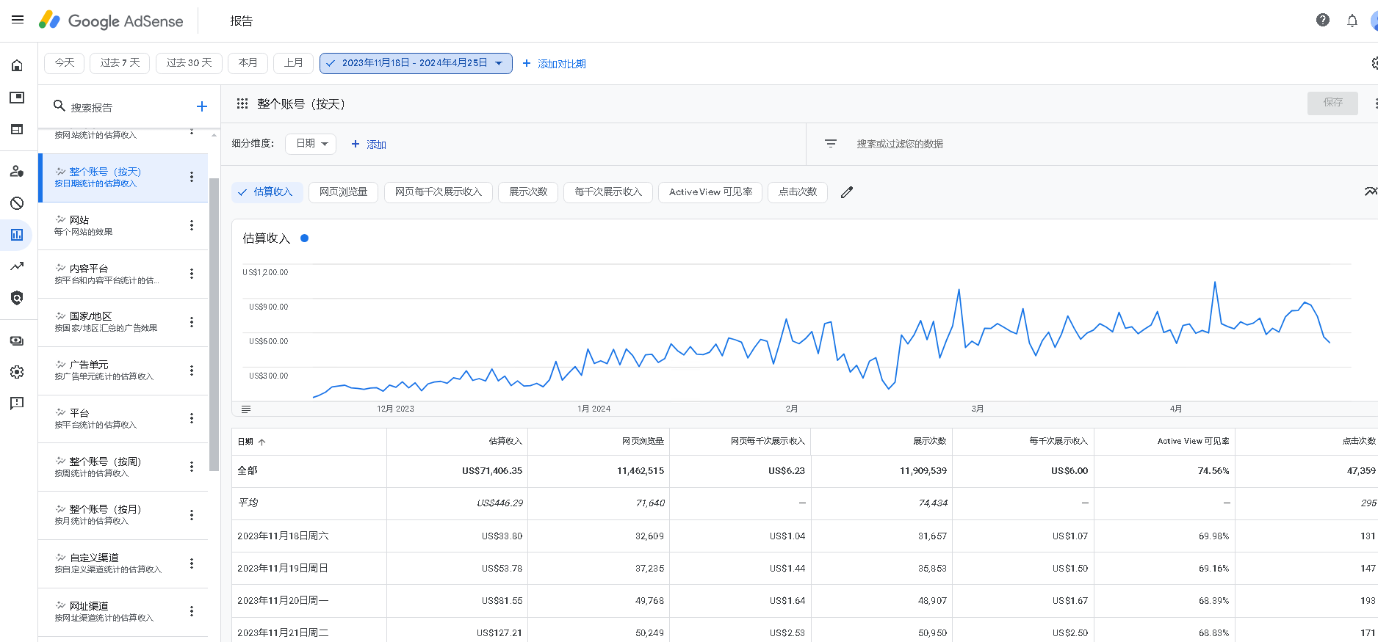This screenshot has height=642, width=1378.
Task: Open the date range dropdown
Action: tap(416, 63)
